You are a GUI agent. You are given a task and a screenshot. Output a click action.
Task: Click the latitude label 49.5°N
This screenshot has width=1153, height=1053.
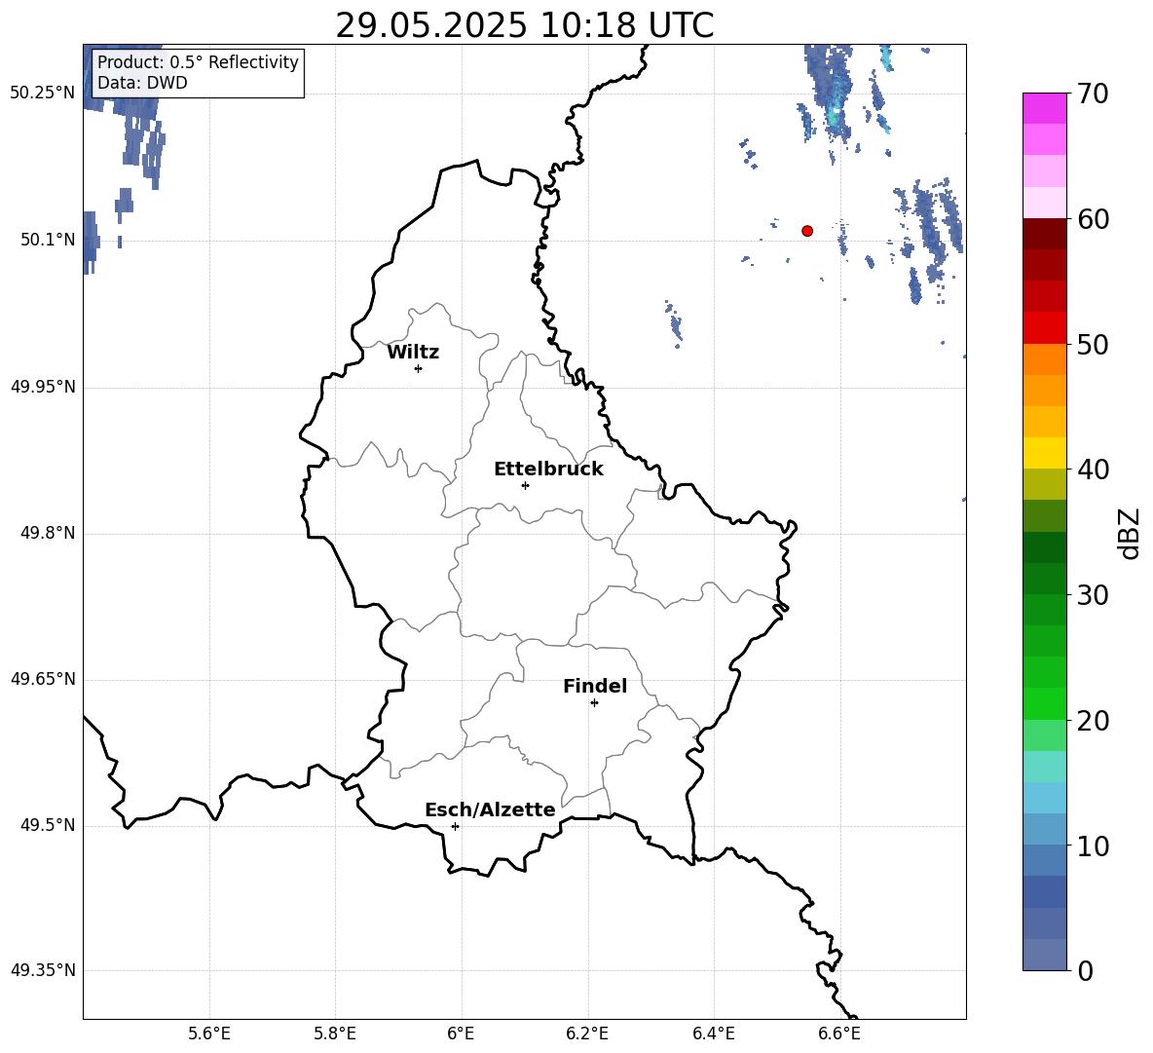click(x=48, y=825)
